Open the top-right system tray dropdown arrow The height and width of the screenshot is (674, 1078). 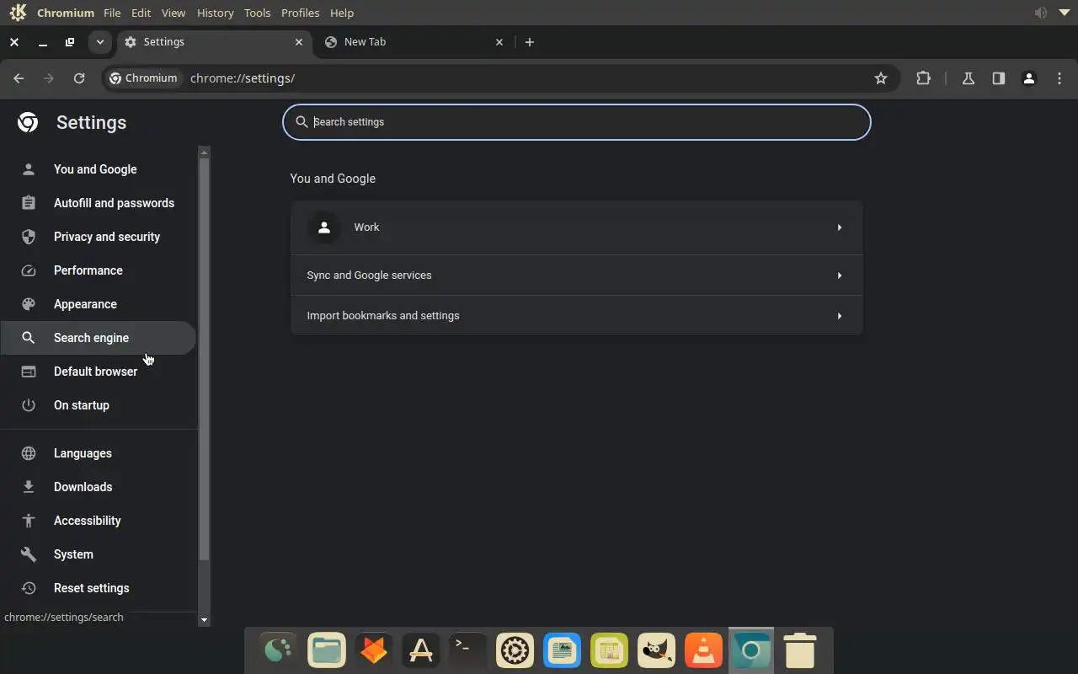click(x=1064, y=13)
